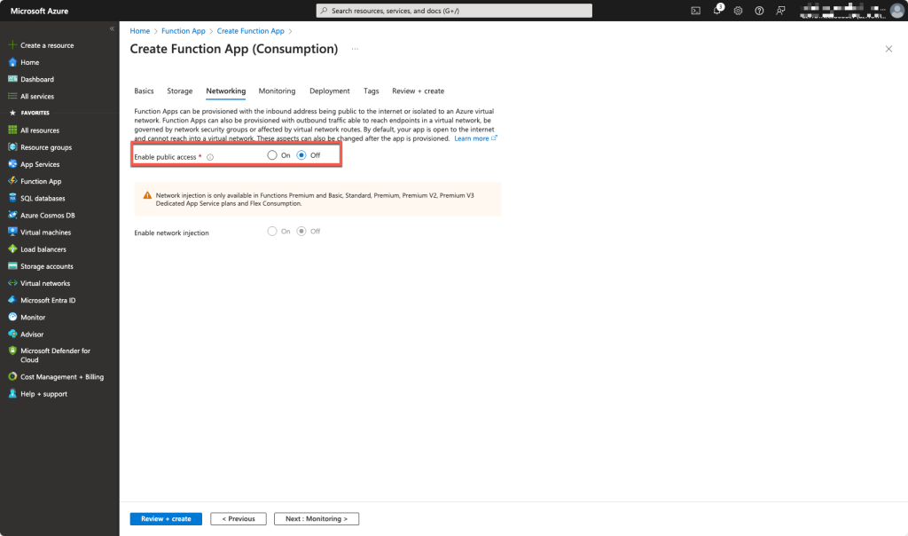Open Microsoft Defender for Cloud
This screenshot has height=536, width=908.
[55, 355]
